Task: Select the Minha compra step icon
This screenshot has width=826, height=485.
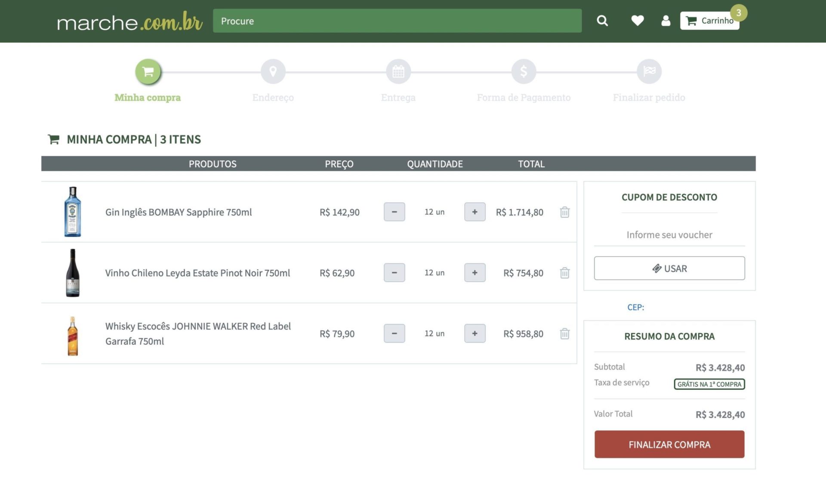Action: 148,71
